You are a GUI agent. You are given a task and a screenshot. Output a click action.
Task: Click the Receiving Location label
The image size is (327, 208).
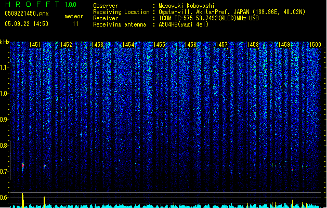pos(121,12)
